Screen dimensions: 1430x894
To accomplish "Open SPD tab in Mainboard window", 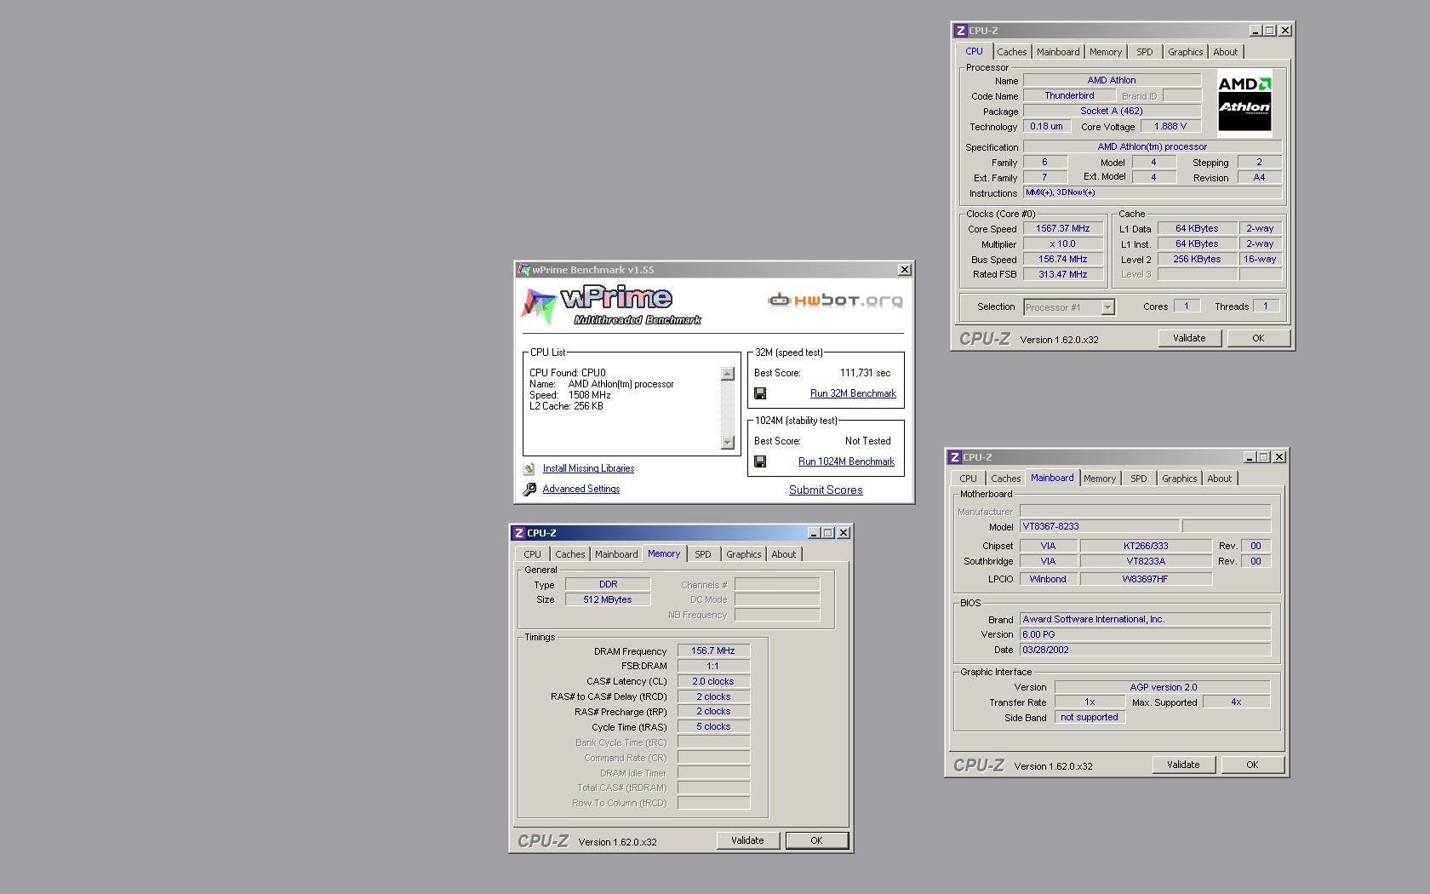I will pyautogui.click(x=1138, y=479).
